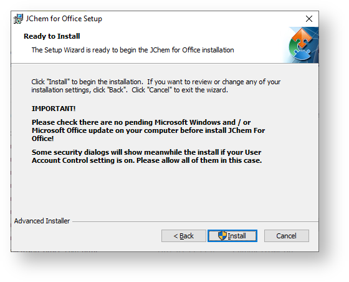Cancel the JChem for Office setup wizard
The image size is (349, 282).
pyautogui.click(x=287, y=236)
